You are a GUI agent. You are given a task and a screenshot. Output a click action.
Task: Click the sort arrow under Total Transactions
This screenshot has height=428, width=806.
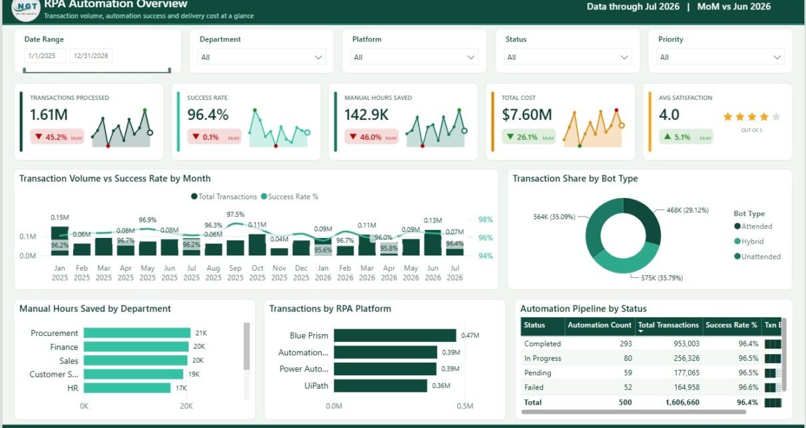coord(641,331)
